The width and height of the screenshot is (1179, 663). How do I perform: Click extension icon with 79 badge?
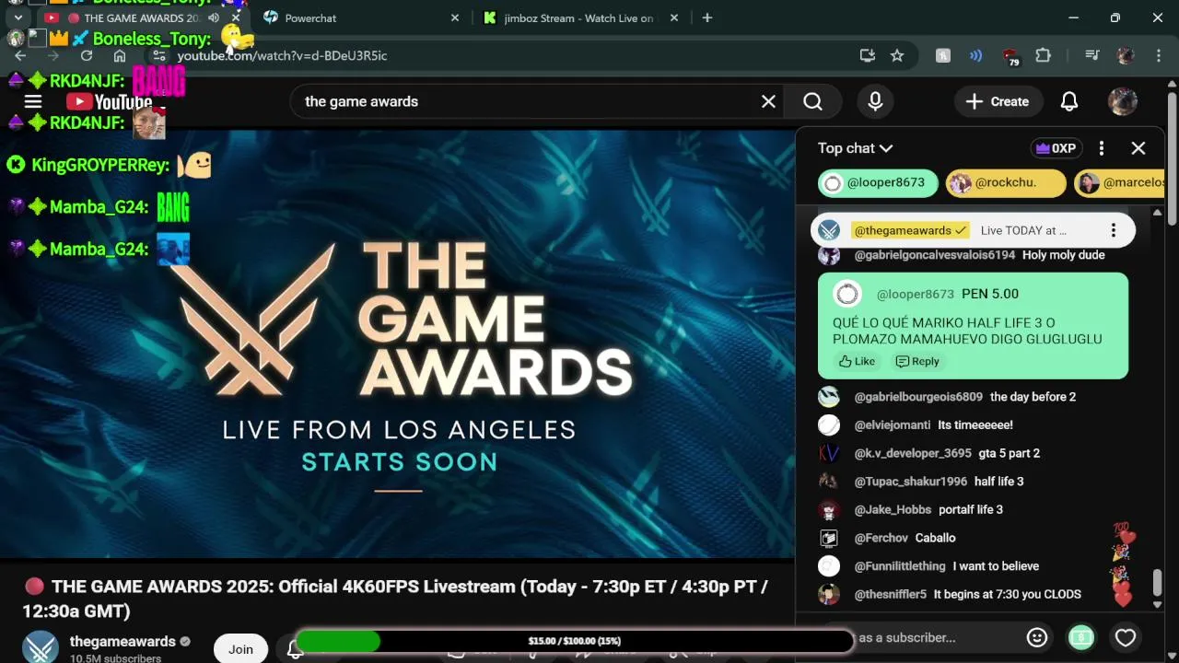[x=1010, y=56]
